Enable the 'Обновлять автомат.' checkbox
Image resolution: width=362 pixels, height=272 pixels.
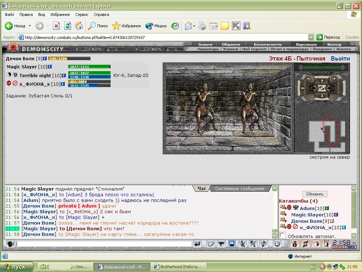click(x=282, y=235)
